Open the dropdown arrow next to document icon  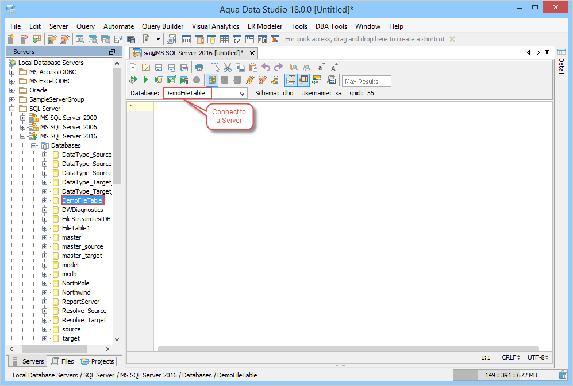(x=158, y=39)
